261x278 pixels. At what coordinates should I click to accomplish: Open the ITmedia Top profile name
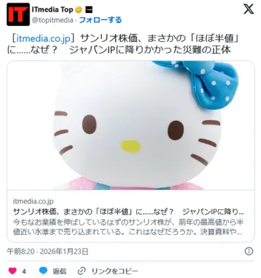point(52,10)
